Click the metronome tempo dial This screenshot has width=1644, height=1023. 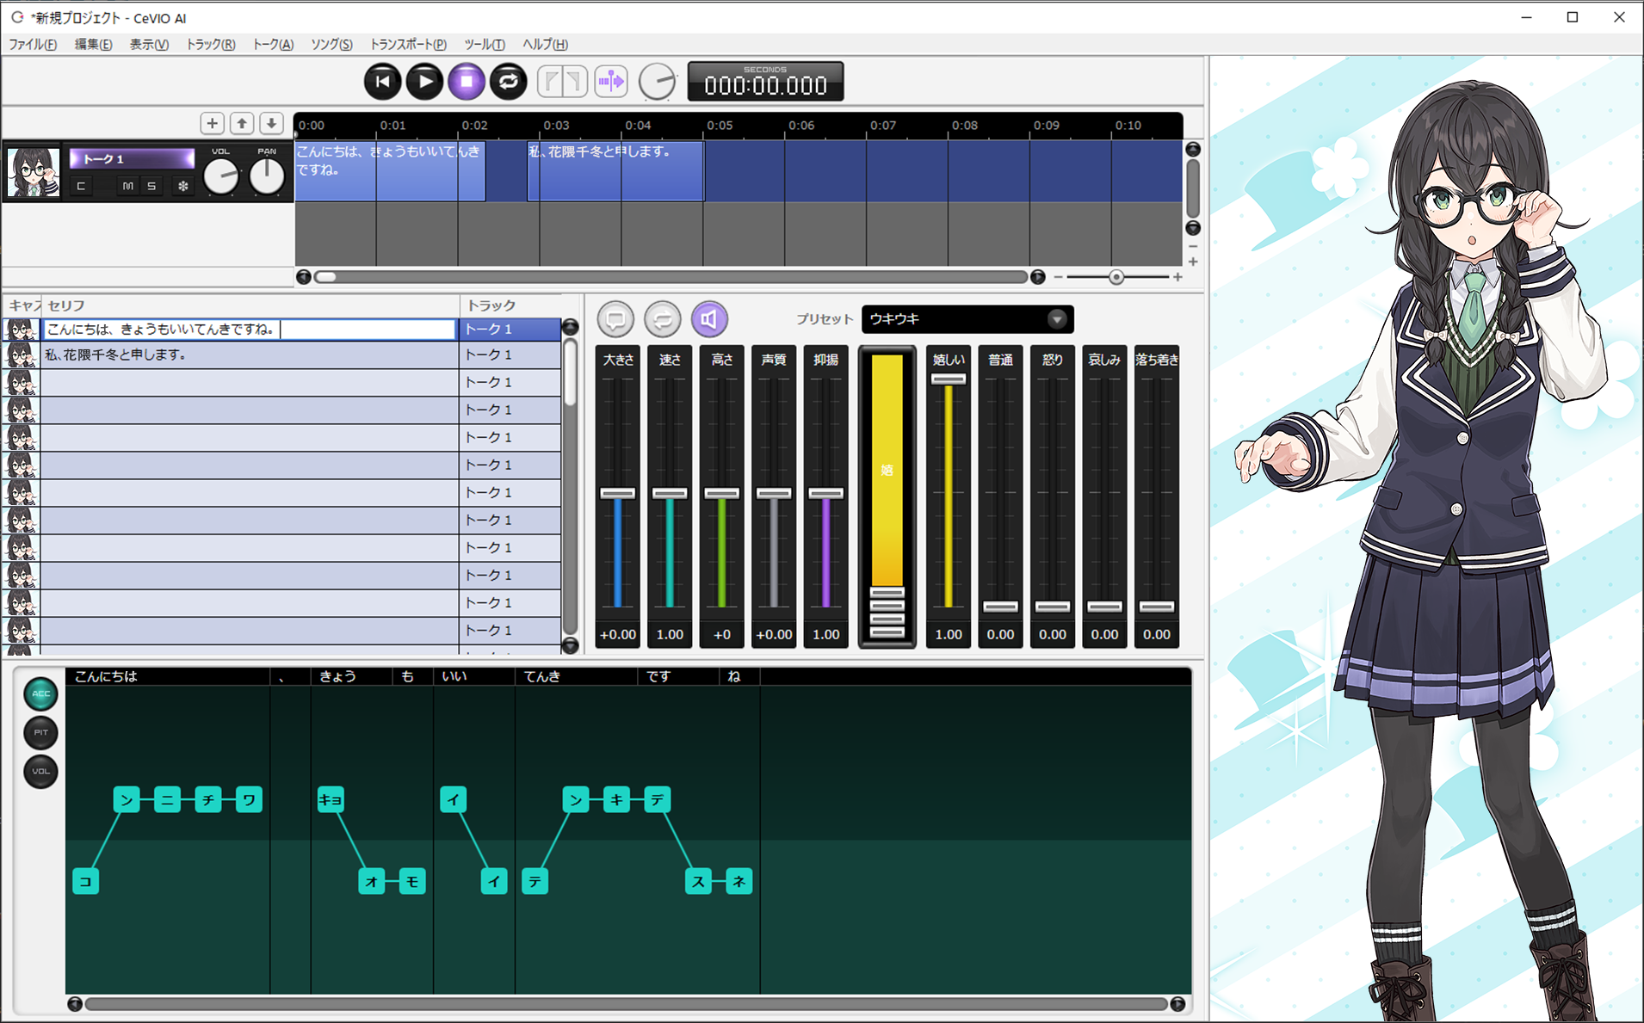[658, 82]
